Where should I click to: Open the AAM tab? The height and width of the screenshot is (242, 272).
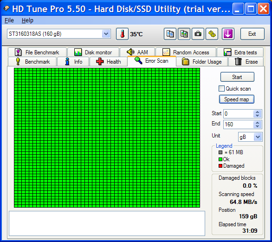click(138, 52)
